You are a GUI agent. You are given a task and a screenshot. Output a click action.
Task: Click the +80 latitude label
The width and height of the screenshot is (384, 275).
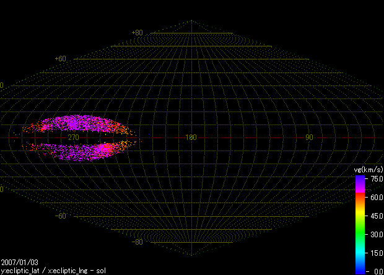(137, 33)
